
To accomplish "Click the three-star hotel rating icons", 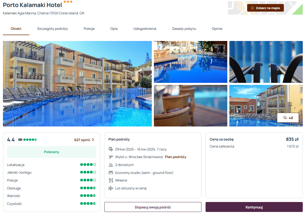I will (68, 2).
